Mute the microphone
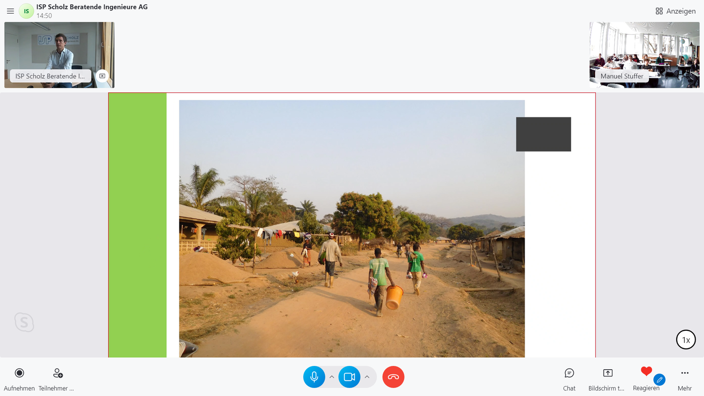Screen dimensions: 704x396 tap(314, 377)
